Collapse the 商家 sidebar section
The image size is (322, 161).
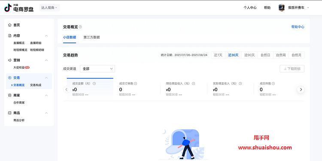[46, 95]
